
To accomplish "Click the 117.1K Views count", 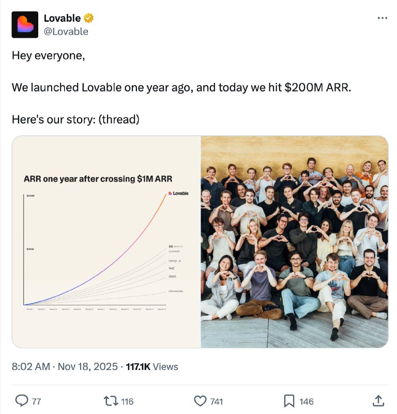I will click(x=152, y=366).
